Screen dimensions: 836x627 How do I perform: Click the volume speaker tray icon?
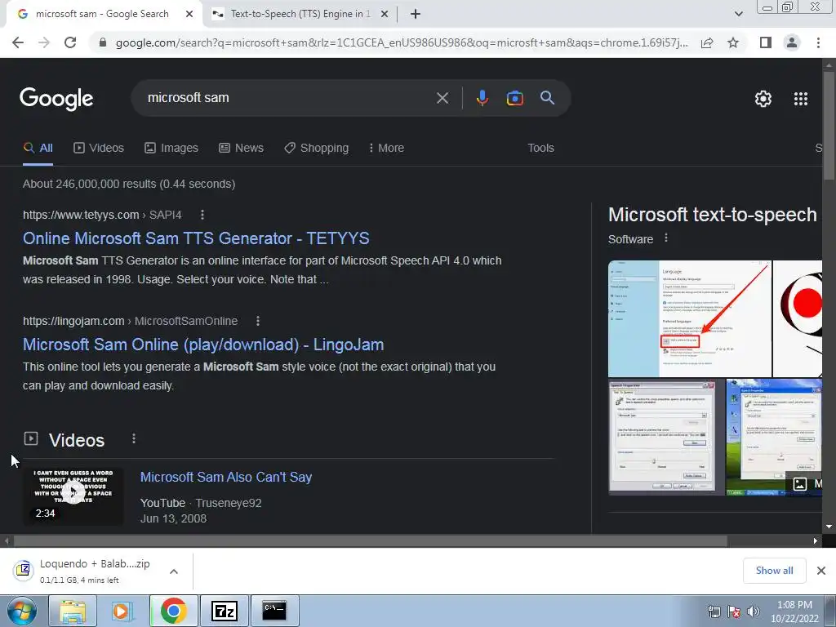point(754,611)
